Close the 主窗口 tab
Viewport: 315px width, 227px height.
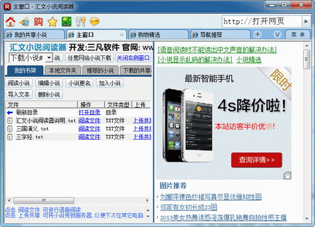click(122, 35)
